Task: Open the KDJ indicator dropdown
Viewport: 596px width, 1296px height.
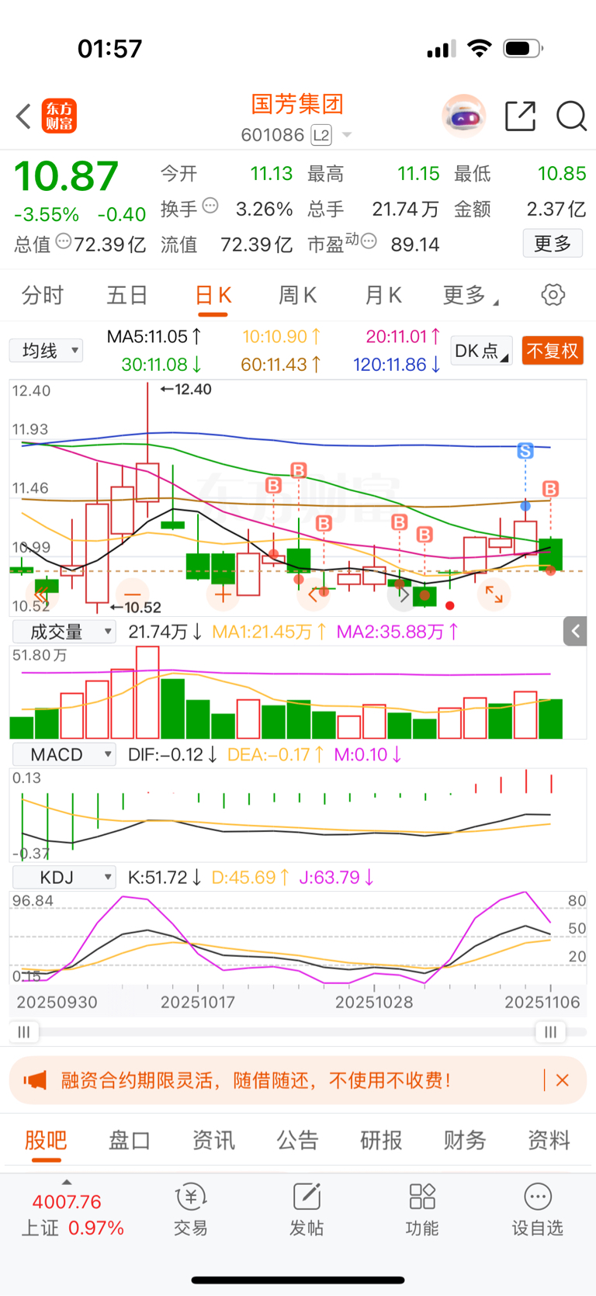Action: click(64, 878)
